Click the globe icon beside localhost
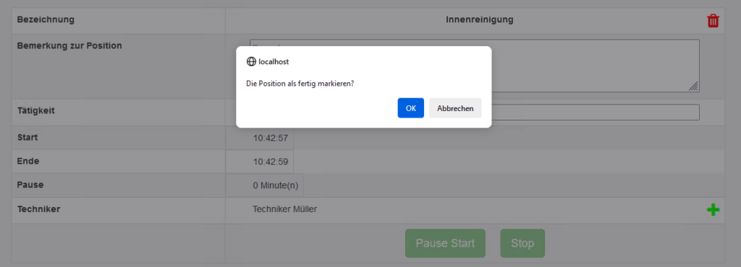741x267 pixels. [251, 61]
